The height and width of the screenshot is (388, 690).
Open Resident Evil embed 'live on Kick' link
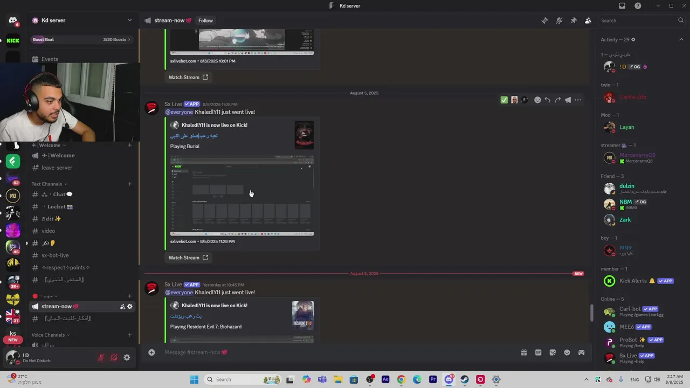(x=215, y=306)
